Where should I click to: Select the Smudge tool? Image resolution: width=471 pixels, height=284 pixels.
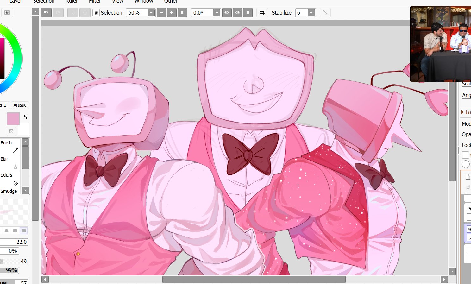(x=9, y=191)
